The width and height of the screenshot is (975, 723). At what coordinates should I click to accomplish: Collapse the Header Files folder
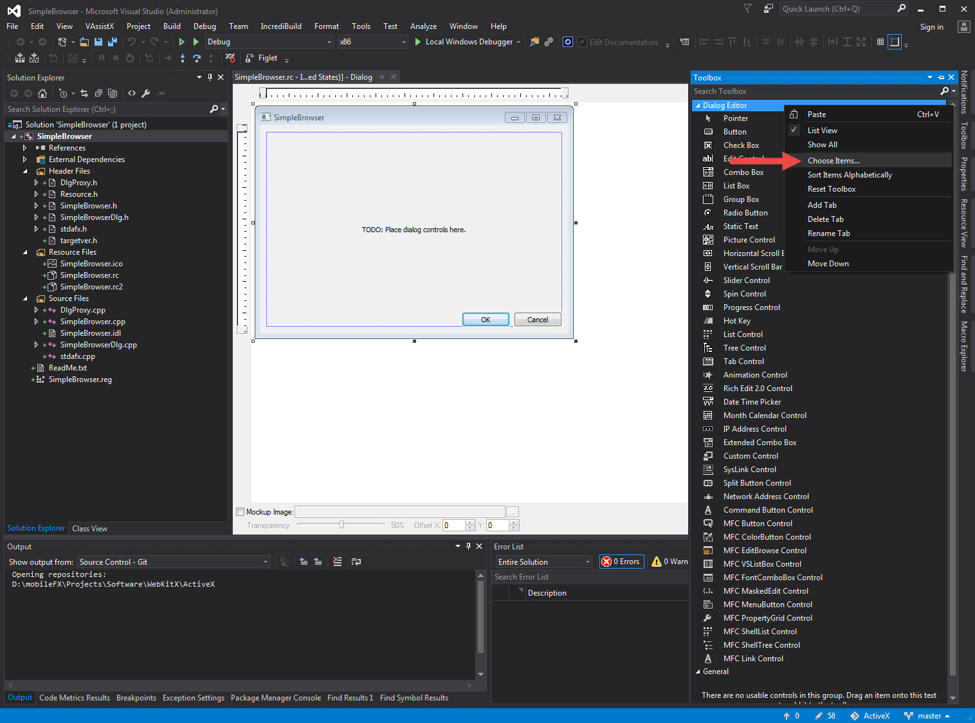[x=25, y=171]
